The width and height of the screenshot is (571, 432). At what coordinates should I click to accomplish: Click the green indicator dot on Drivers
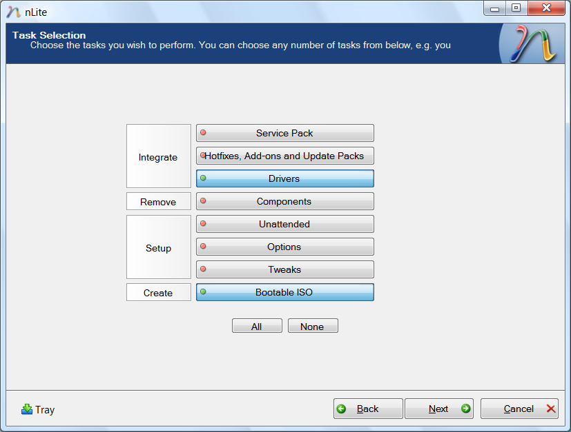[203, 178]
